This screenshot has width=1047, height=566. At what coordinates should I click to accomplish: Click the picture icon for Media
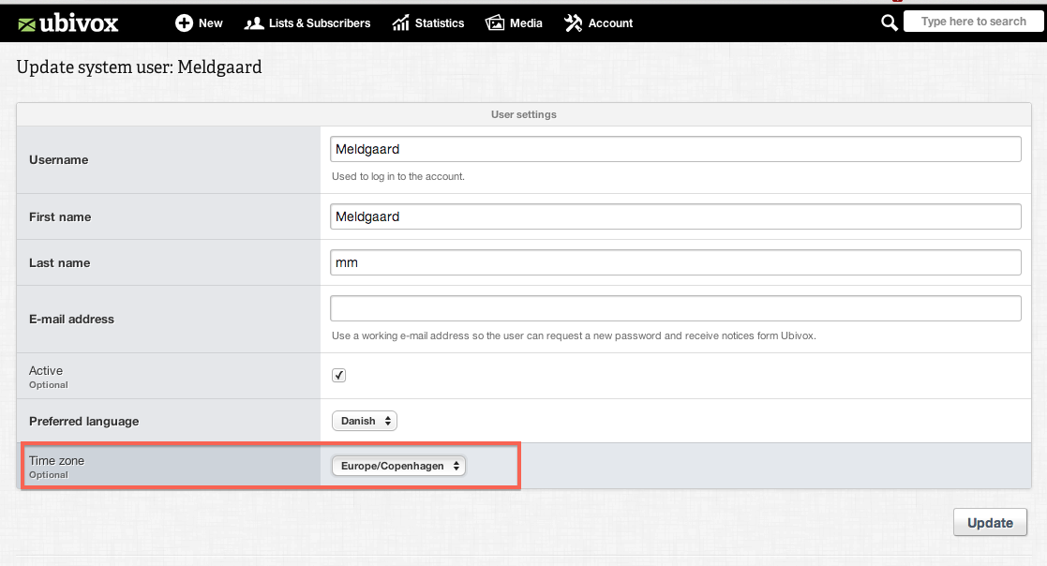point(495,22)
